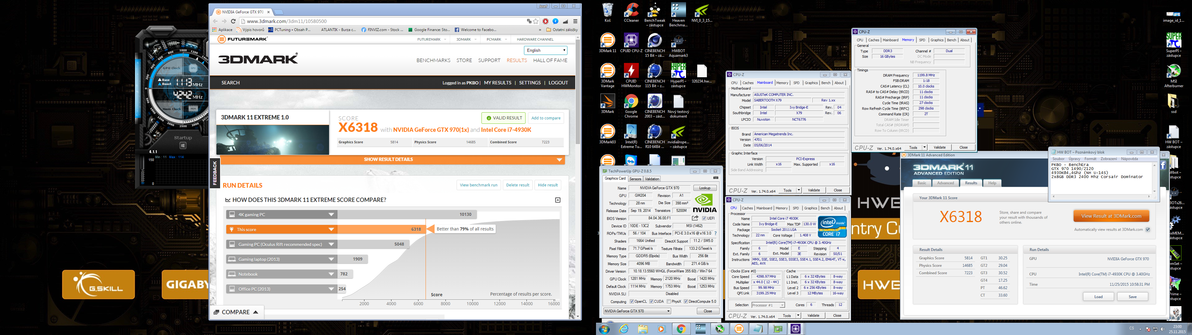The image size is (1192, 335).
Task: Open CPUID CPU-Z desktop shortcut
Action: 631,43
